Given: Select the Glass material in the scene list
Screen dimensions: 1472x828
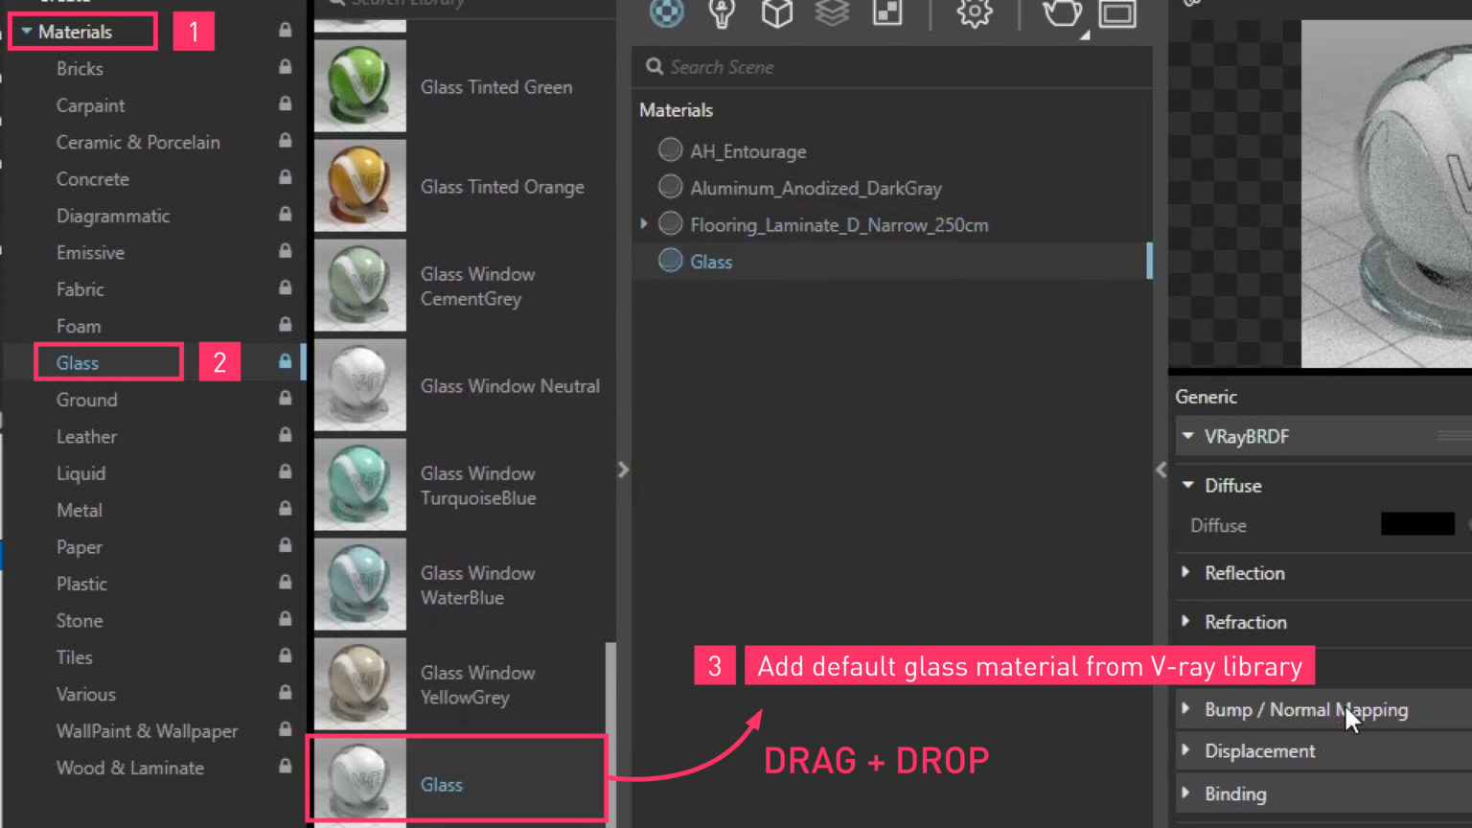Looking at the screenshot, I should click(711, 261).
